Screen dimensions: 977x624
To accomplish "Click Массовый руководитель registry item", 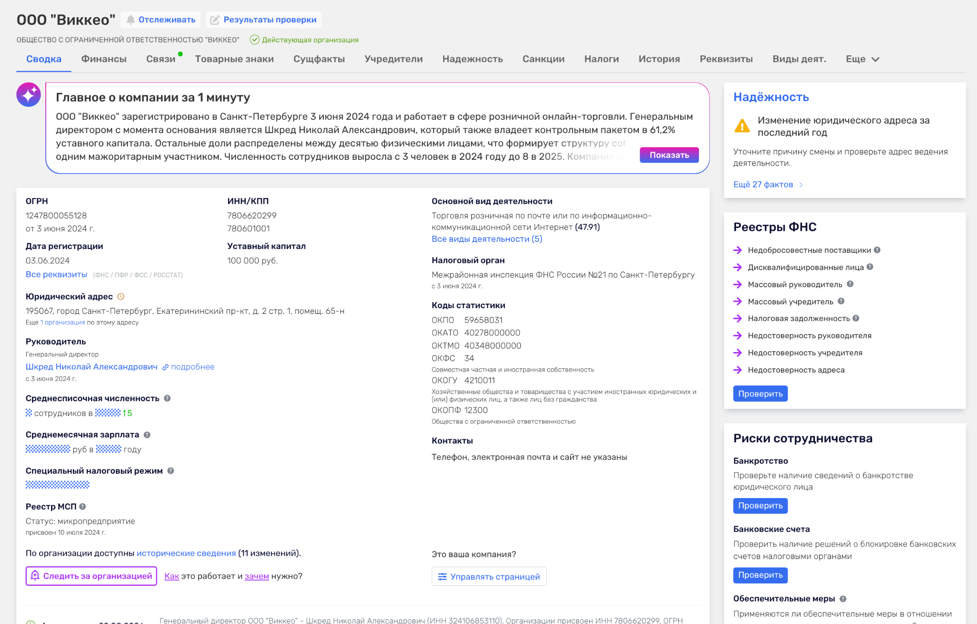I will [x=795, y=284].
